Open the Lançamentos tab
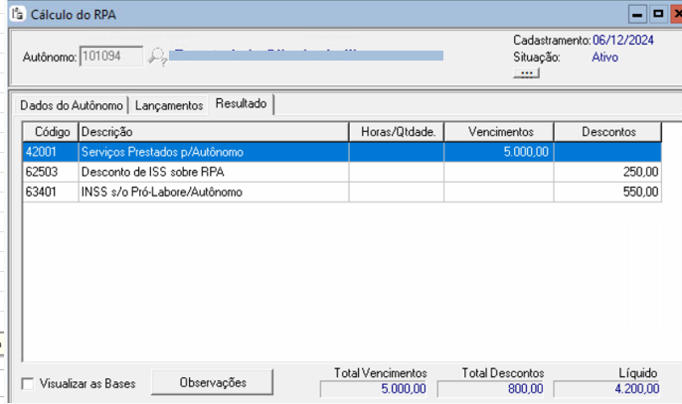The width and height of the screenshot is (682, 404). [x=169, y=105]
